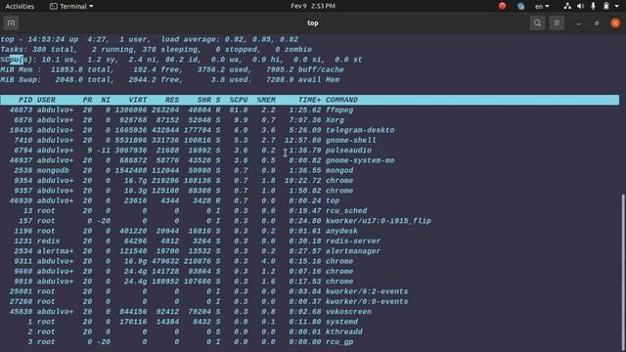Select the kworker/0:0-events entry
The width and height of the screenshot is (626, 352).
point(367,301)
